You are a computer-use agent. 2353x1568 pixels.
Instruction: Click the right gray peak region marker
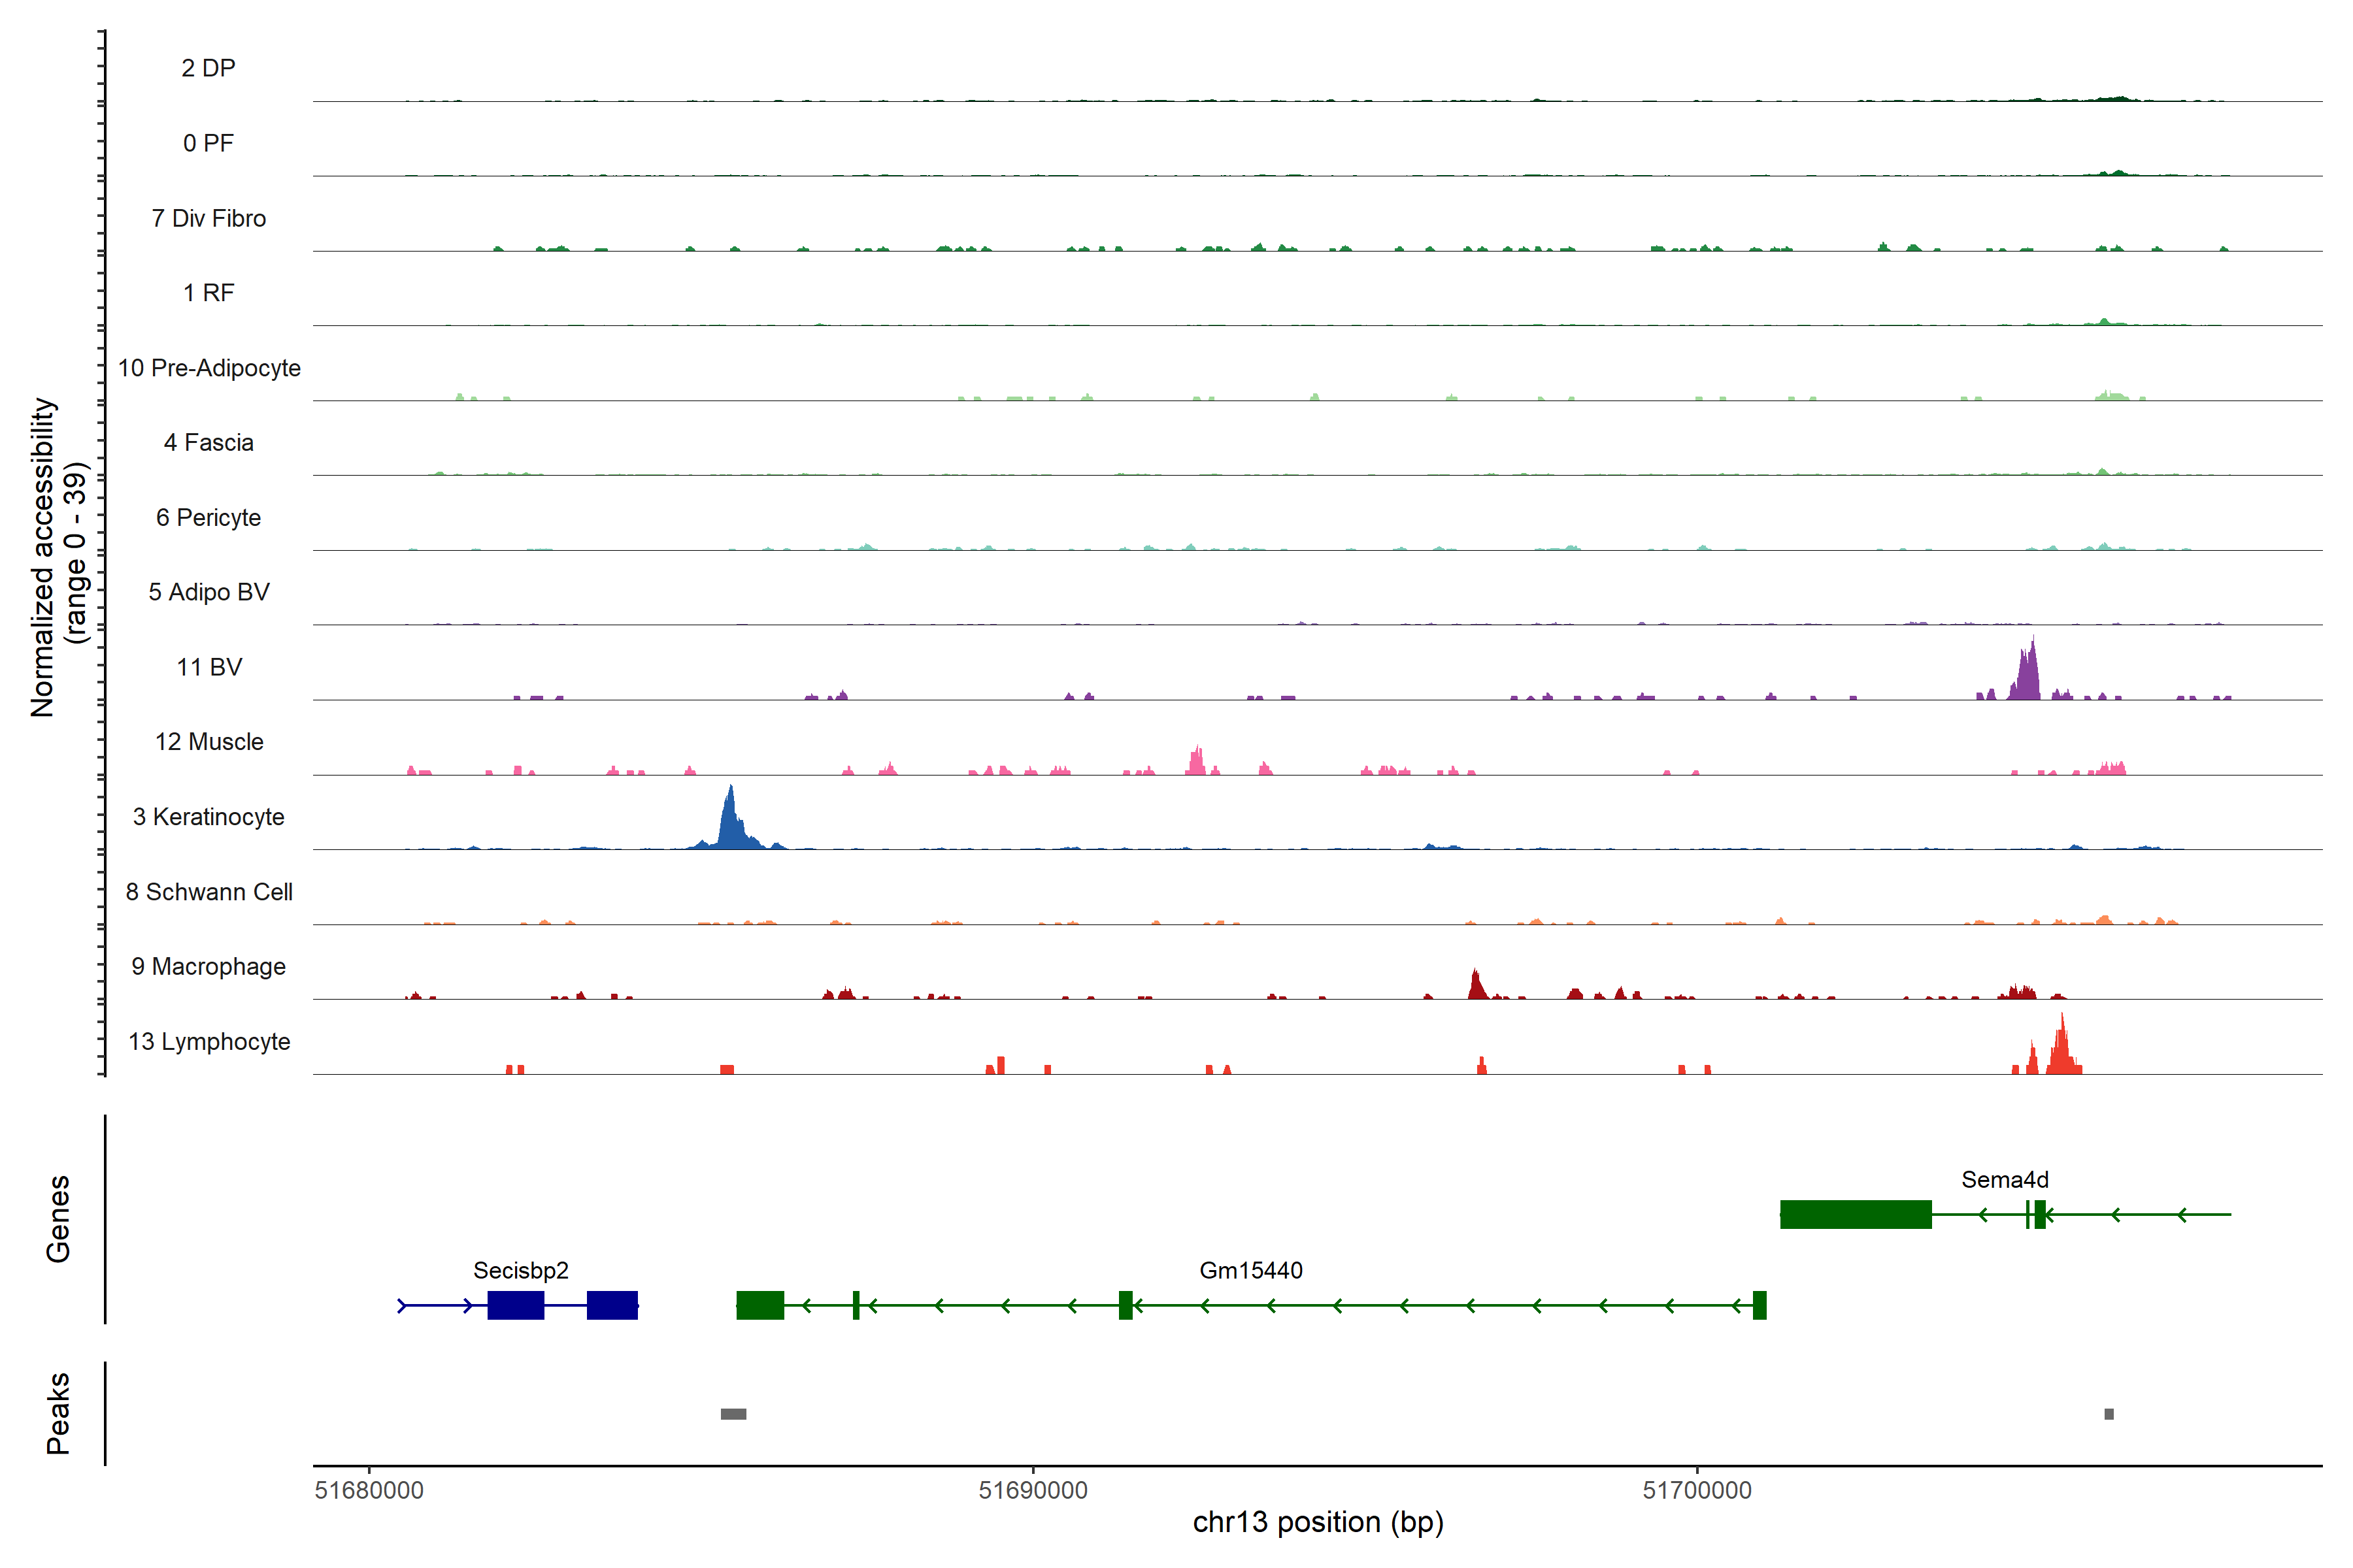(2109, 1414)
